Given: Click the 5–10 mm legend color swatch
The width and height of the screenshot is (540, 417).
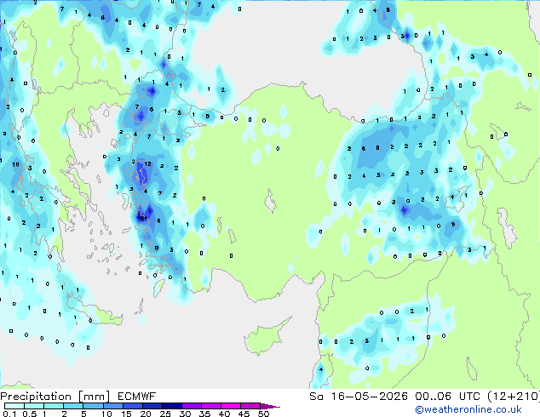Looking at the screenshot, I should coord(93,406).
